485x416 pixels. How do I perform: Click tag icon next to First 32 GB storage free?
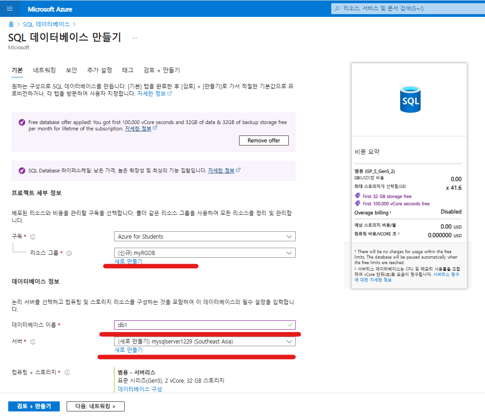358,196
